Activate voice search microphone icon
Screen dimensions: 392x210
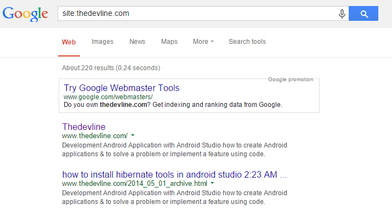point(342,14)
